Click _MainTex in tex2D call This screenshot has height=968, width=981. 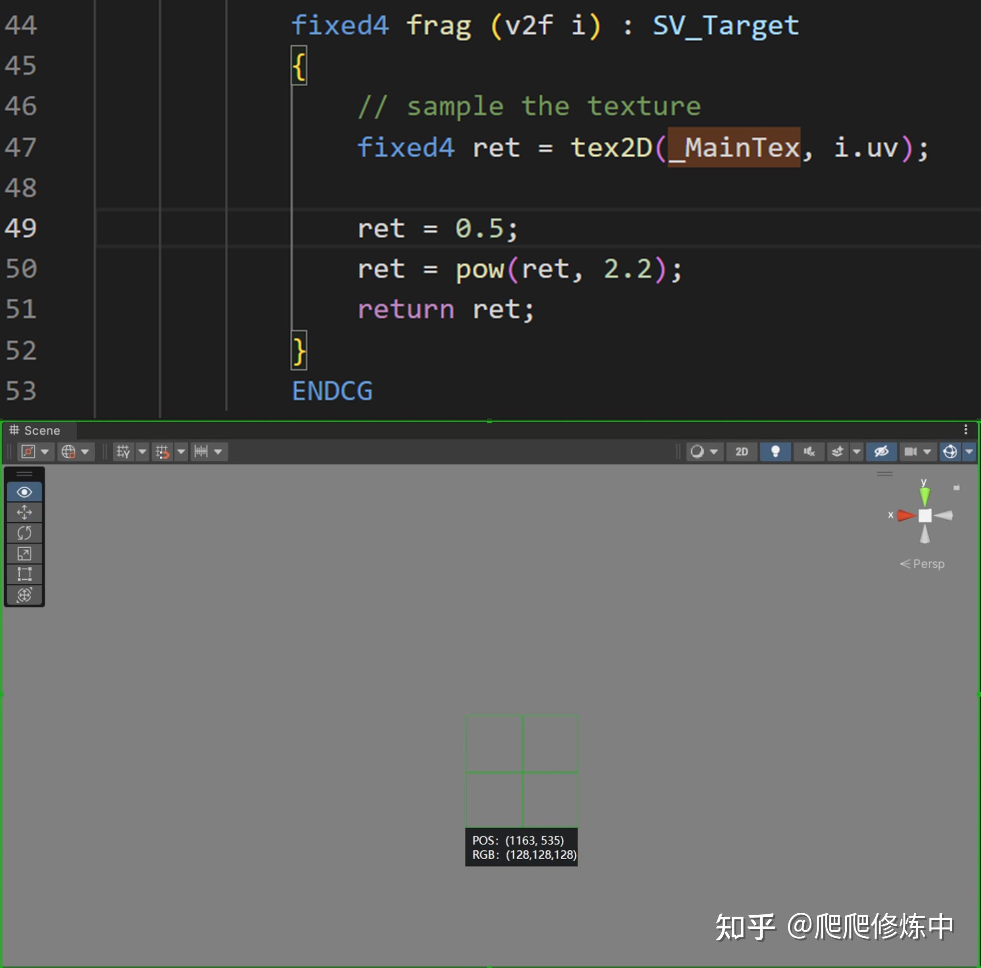tap(734, 147)
